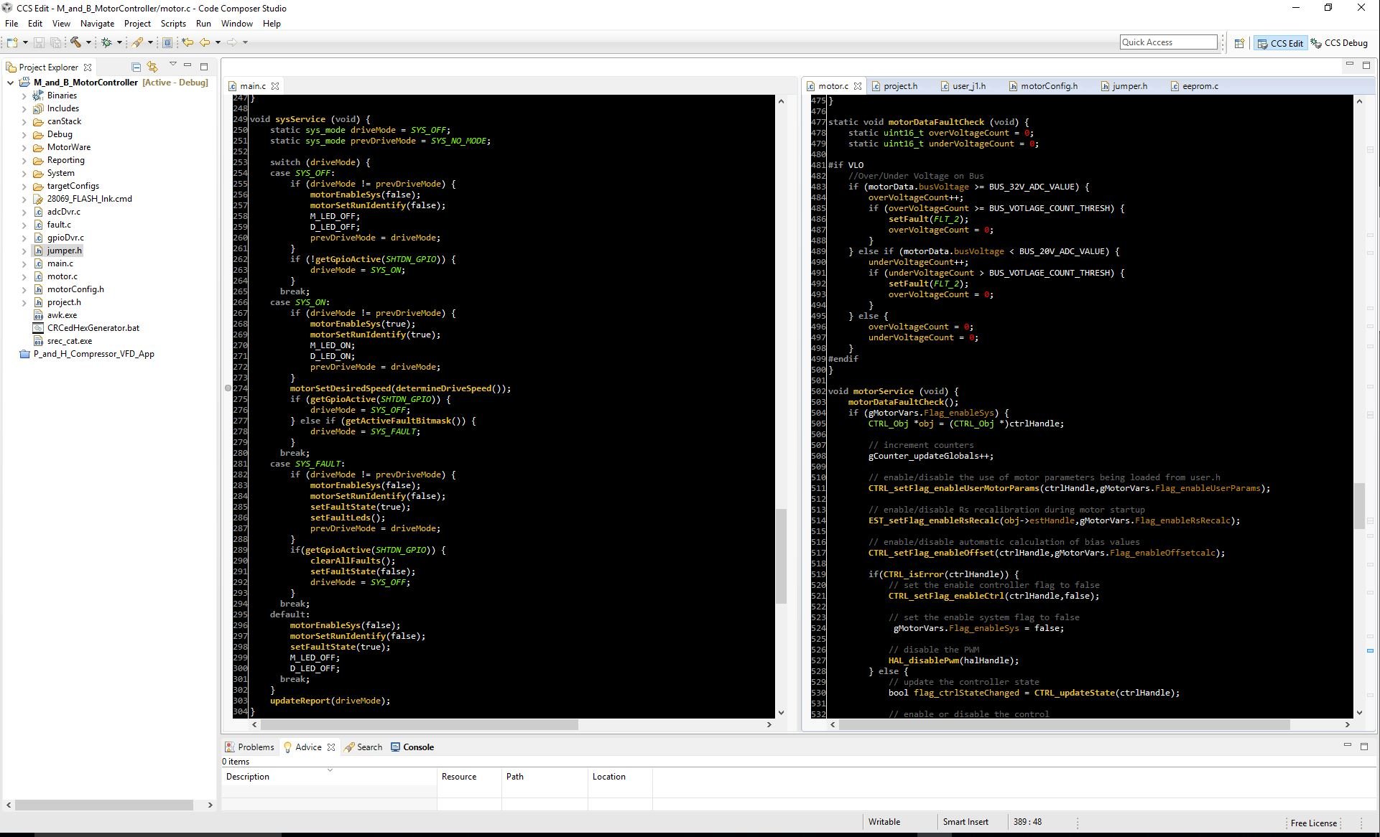
Task: Click the New file toolbar icon
Action: (12, 42)
